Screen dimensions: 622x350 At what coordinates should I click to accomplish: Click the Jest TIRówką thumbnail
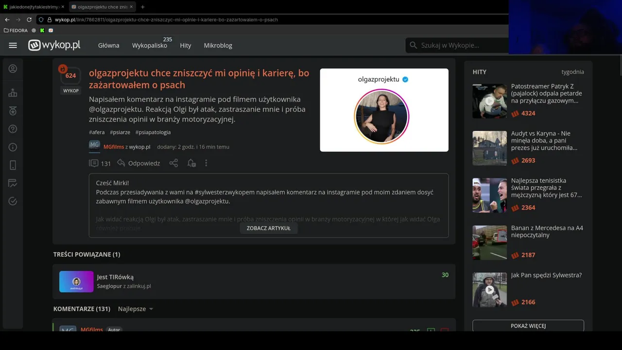click(x=76, y=281)
